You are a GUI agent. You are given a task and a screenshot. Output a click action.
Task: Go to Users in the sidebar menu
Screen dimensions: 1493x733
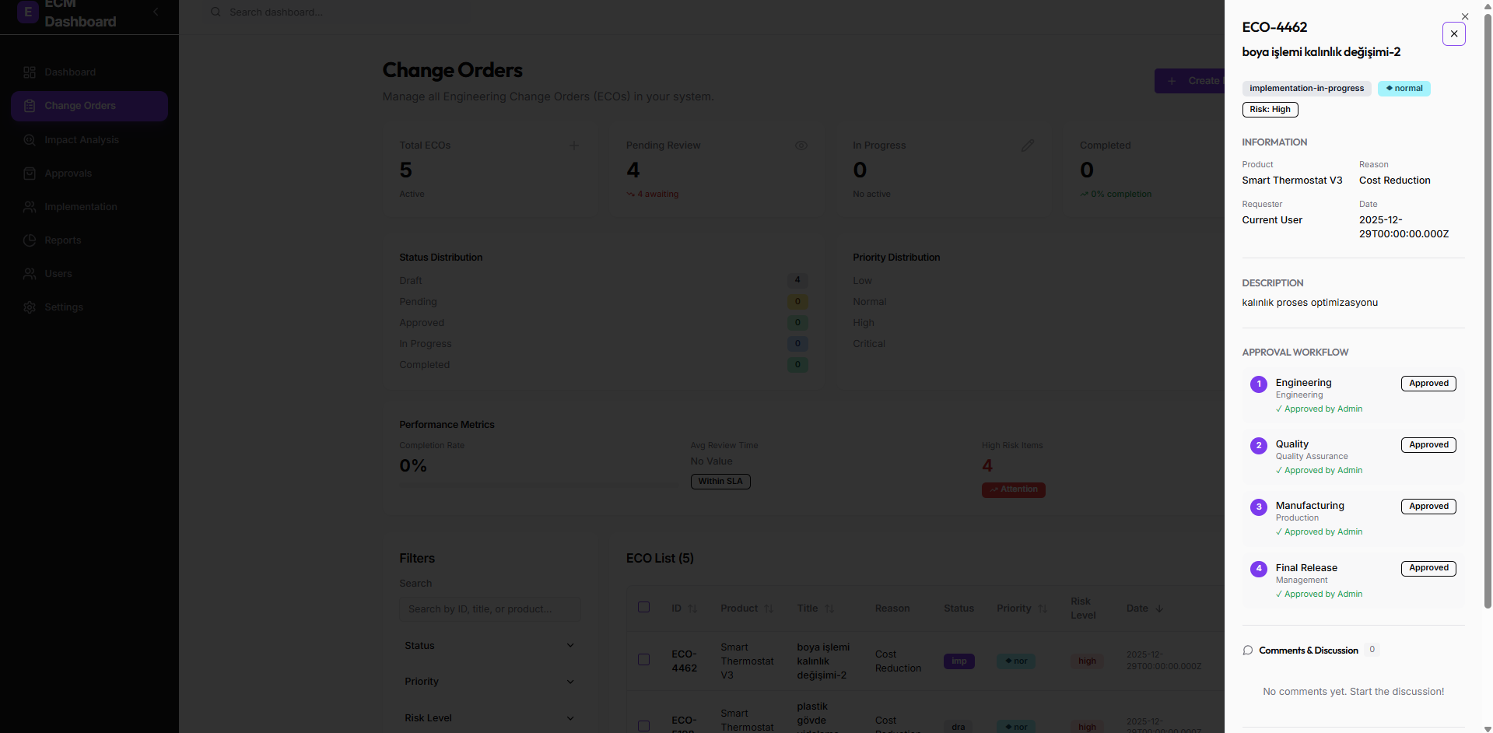(x=58, y=274)
